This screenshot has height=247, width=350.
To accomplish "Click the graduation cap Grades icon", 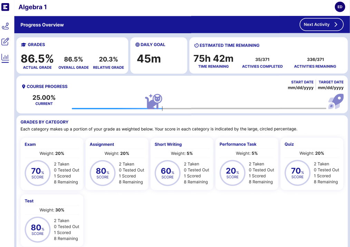I will [23, 45].
